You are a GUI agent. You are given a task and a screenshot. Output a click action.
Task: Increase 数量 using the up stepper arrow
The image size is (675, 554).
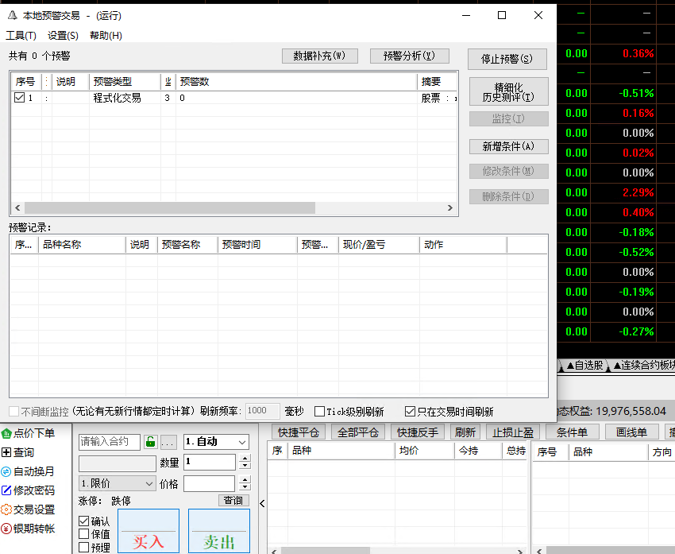[x=245, y=459]
